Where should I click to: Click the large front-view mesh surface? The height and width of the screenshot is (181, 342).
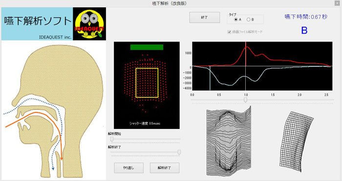coord(229,141)
